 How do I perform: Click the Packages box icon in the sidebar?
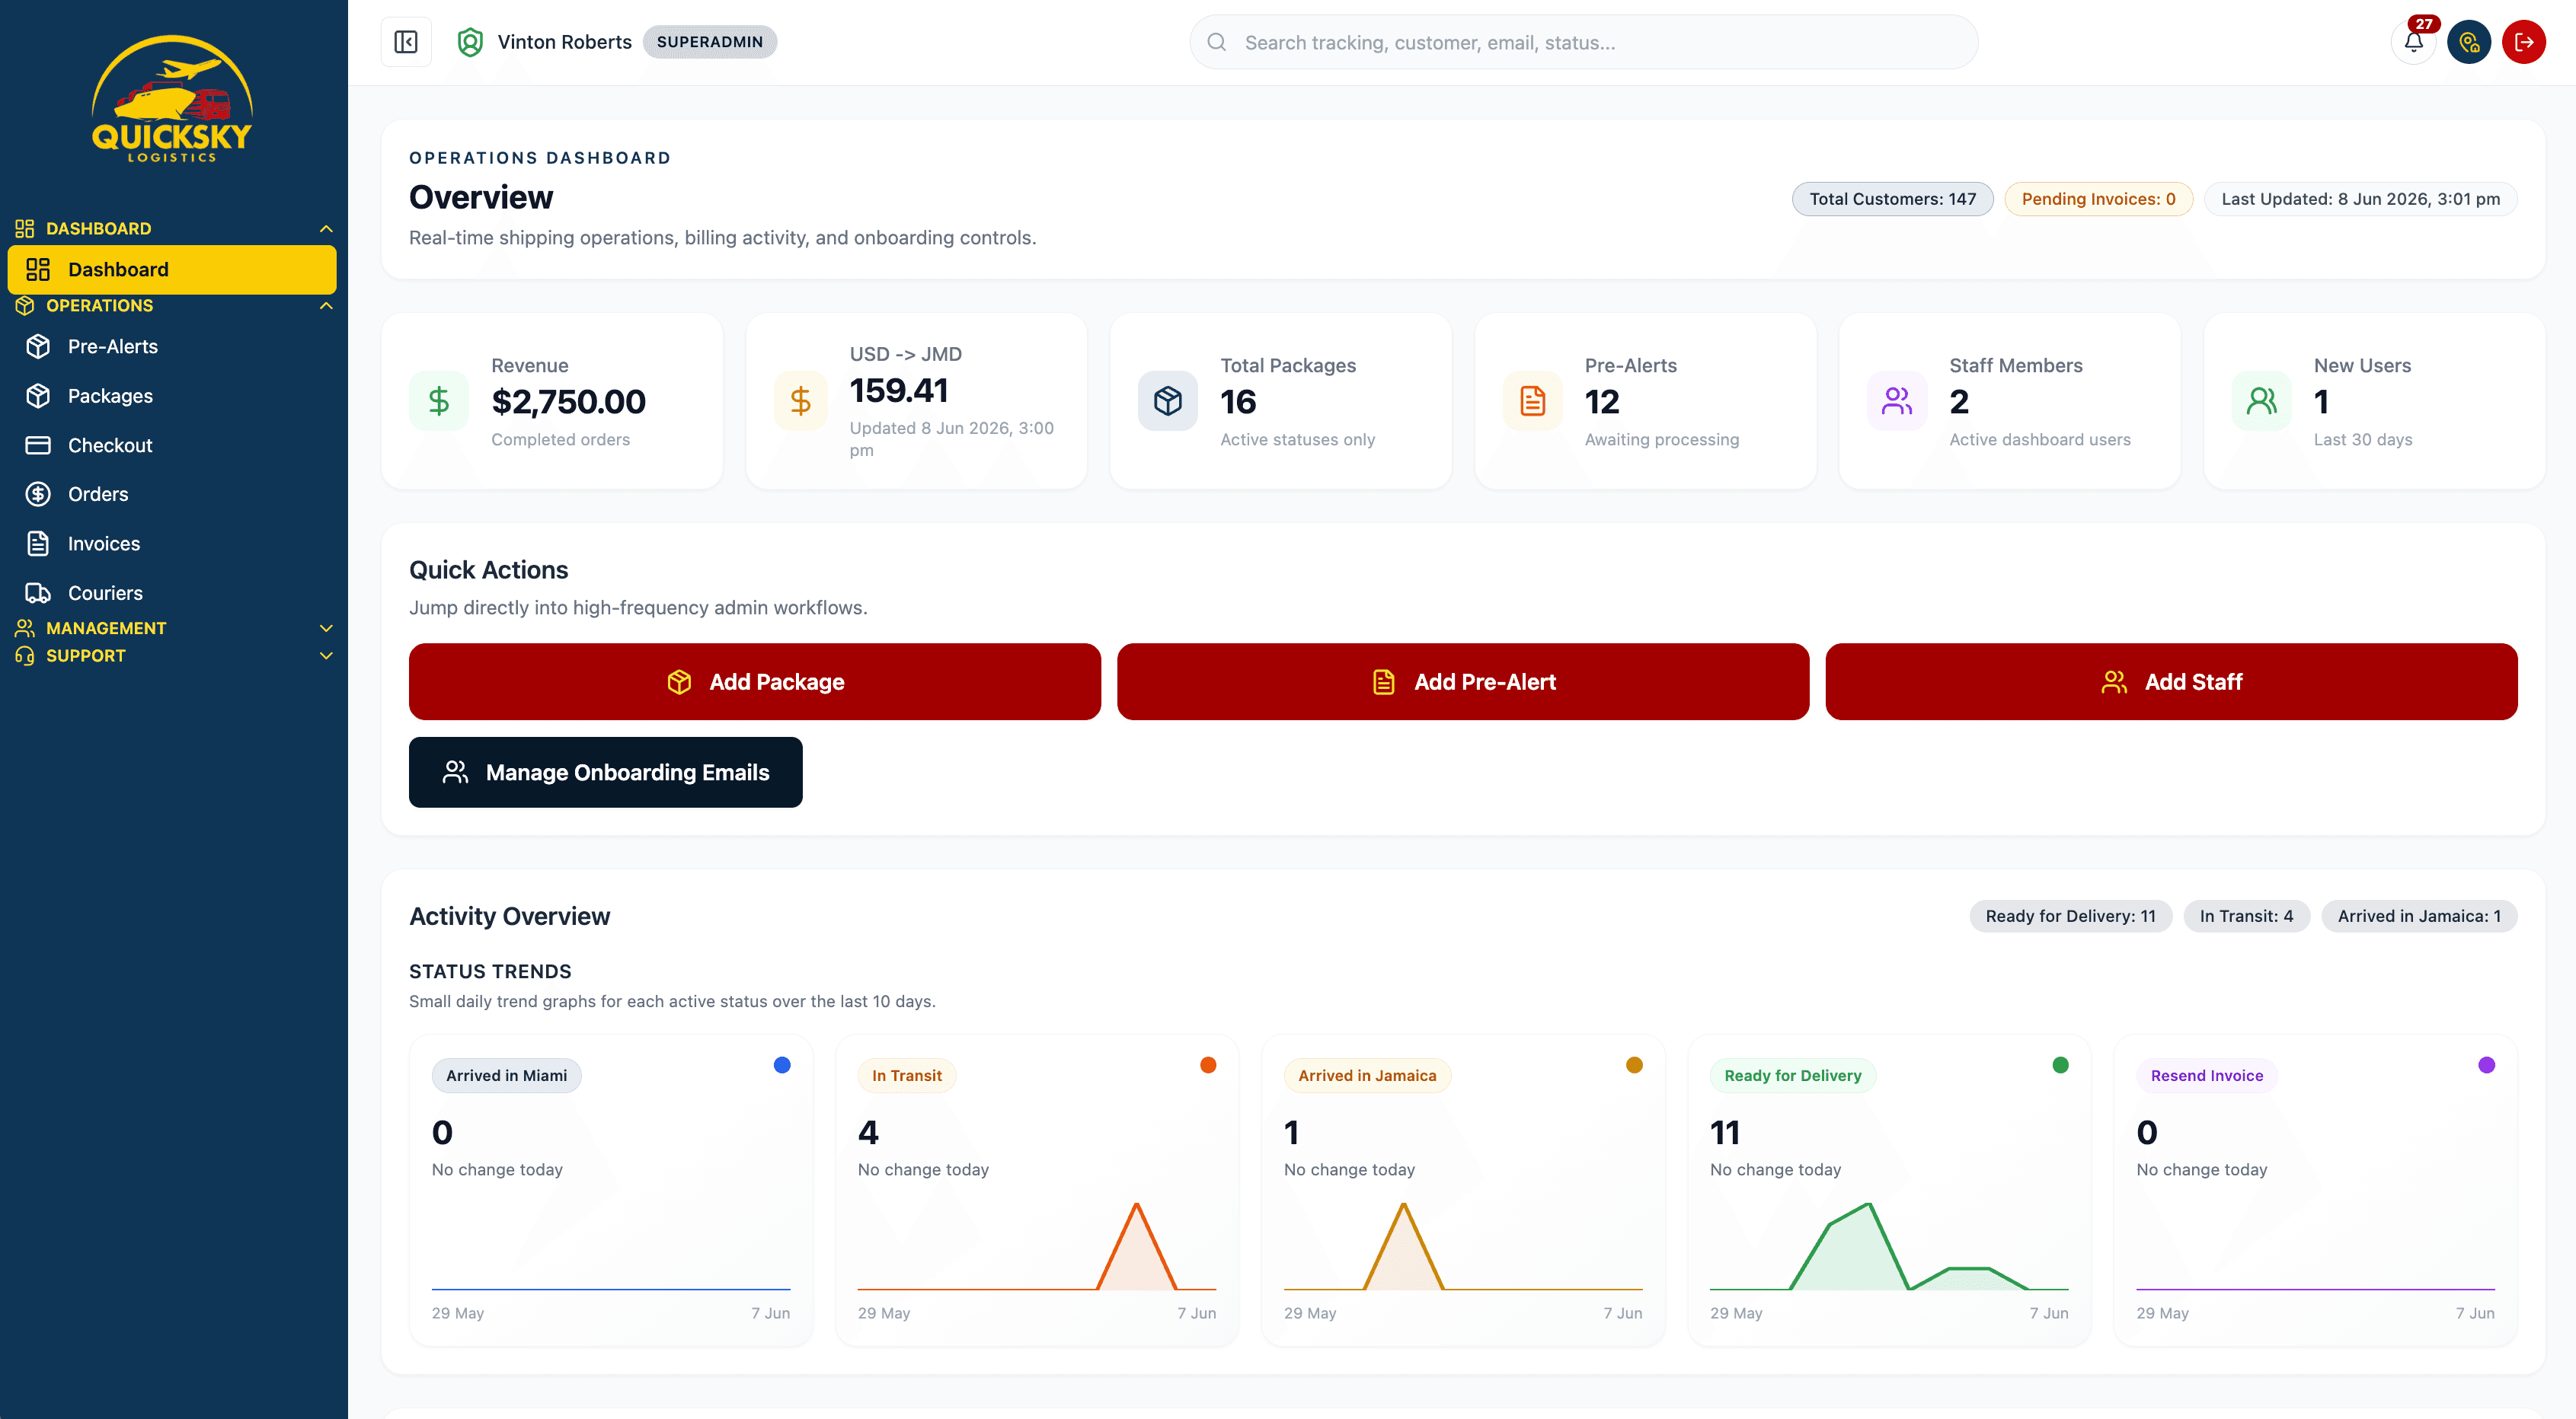(38, 396)
